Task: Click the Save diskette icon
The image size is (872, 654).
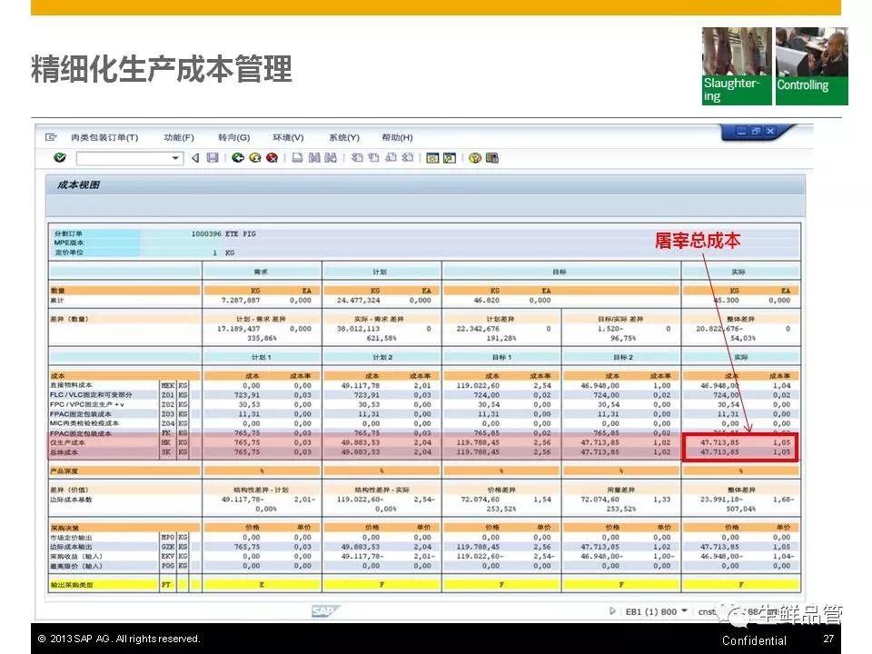Action: tap(213, 158)
